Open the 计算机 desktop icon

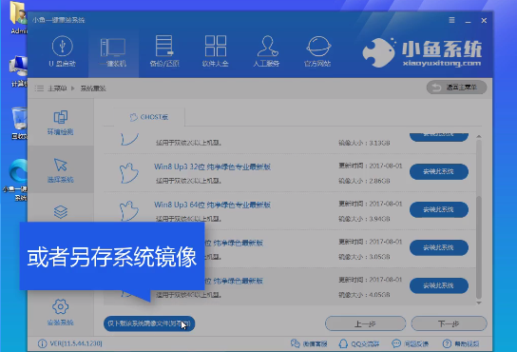point(18,71)
